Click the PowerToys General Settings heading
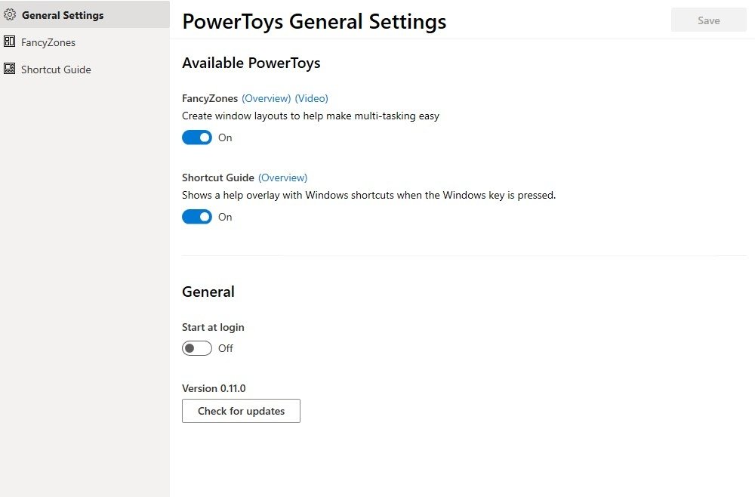The image size is (755, 497). click(x=314, y=22)
